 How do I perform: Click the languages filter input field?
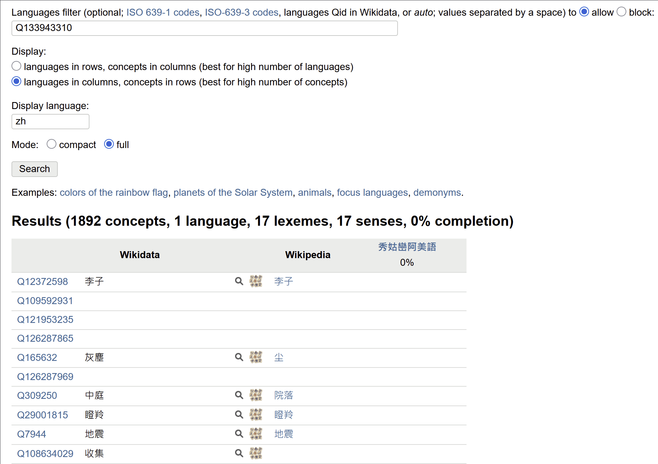[205, 28]
